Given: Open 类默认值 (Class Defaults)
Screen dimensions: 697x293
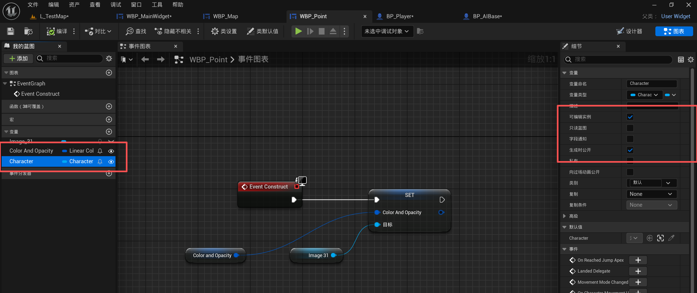Looking at the screenshot, I should click(262, 31).
